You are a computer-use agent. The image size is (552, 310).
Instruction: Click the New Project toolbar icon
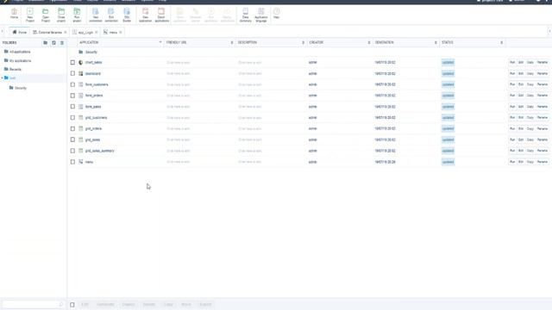pyautogui.click(x=30, y=15)
